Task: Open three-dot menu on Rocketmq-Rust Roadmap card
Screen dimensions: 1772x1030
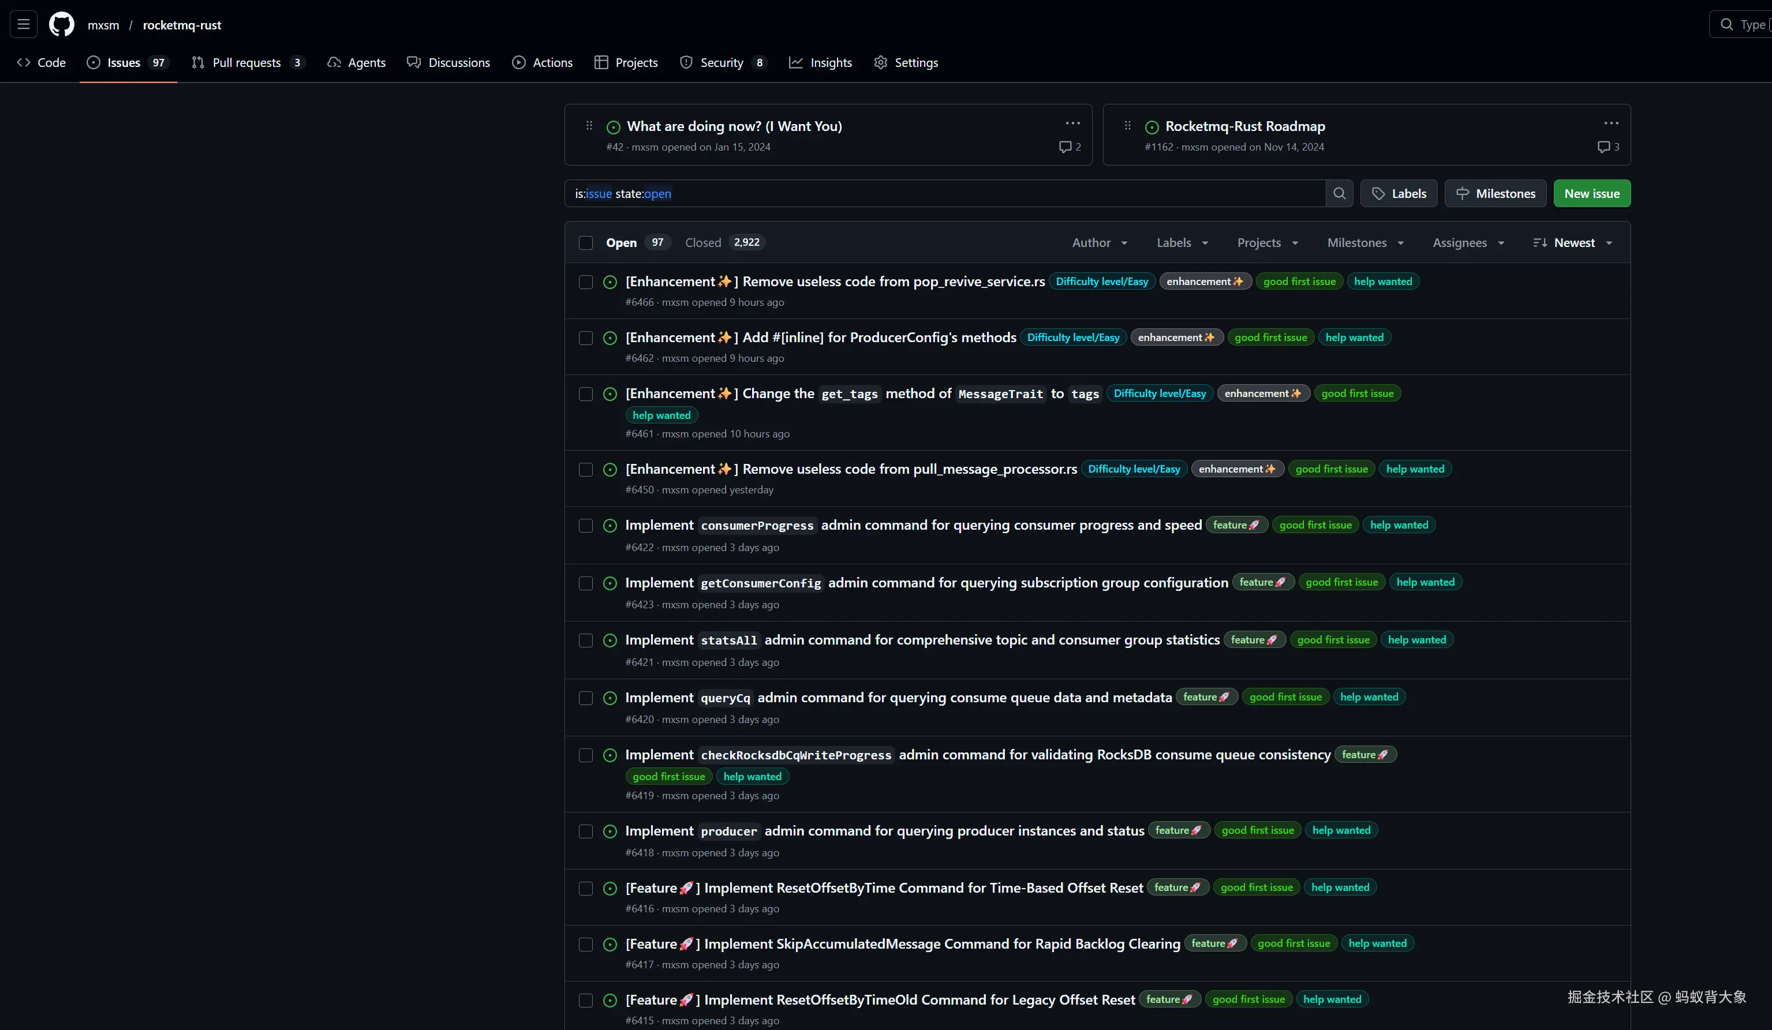Action: pyautogui.click(x=1611, y=123)
